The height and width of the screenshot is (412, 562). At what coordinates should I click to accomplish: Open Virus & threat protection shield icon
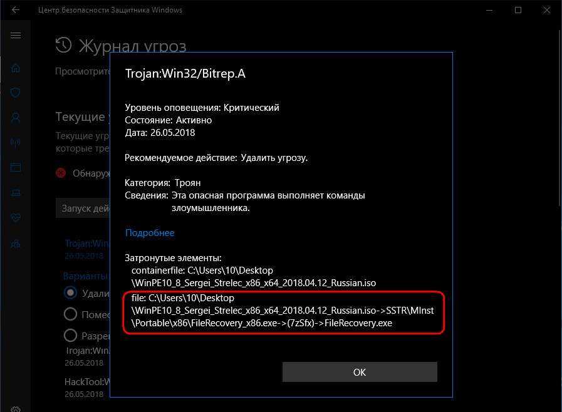point(16,93)
